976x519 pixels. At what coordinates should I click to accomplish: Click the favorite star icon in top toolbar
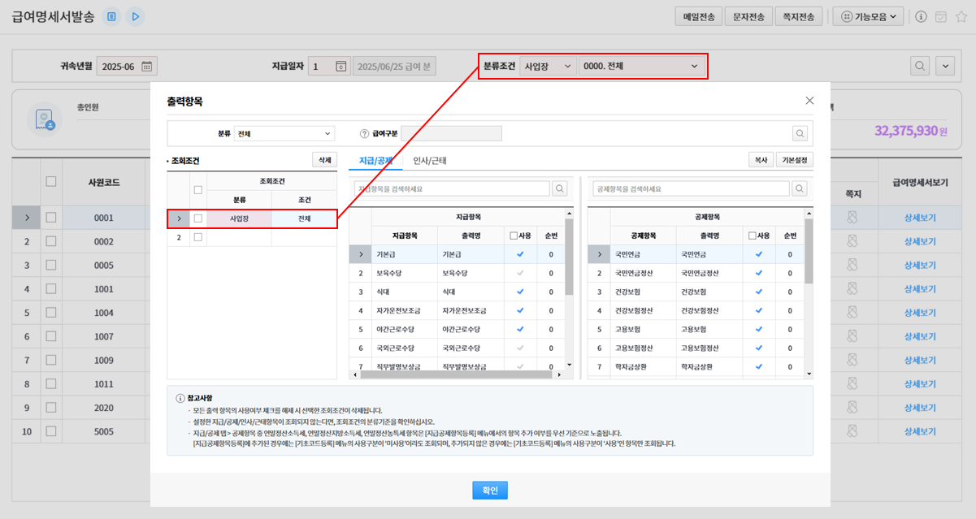(x=961, y=16)
